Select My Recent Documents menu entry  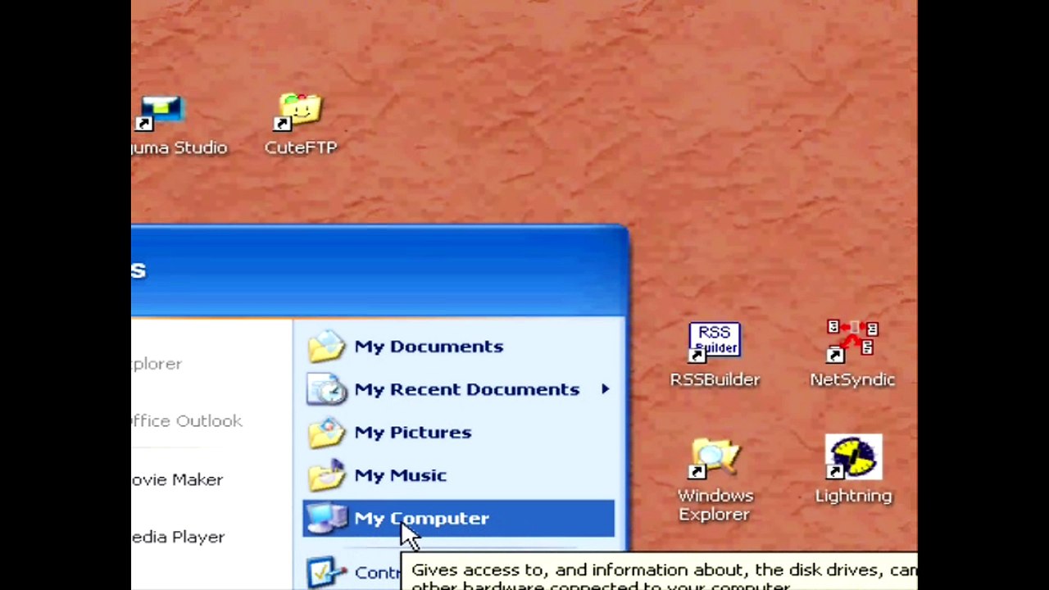458,389
